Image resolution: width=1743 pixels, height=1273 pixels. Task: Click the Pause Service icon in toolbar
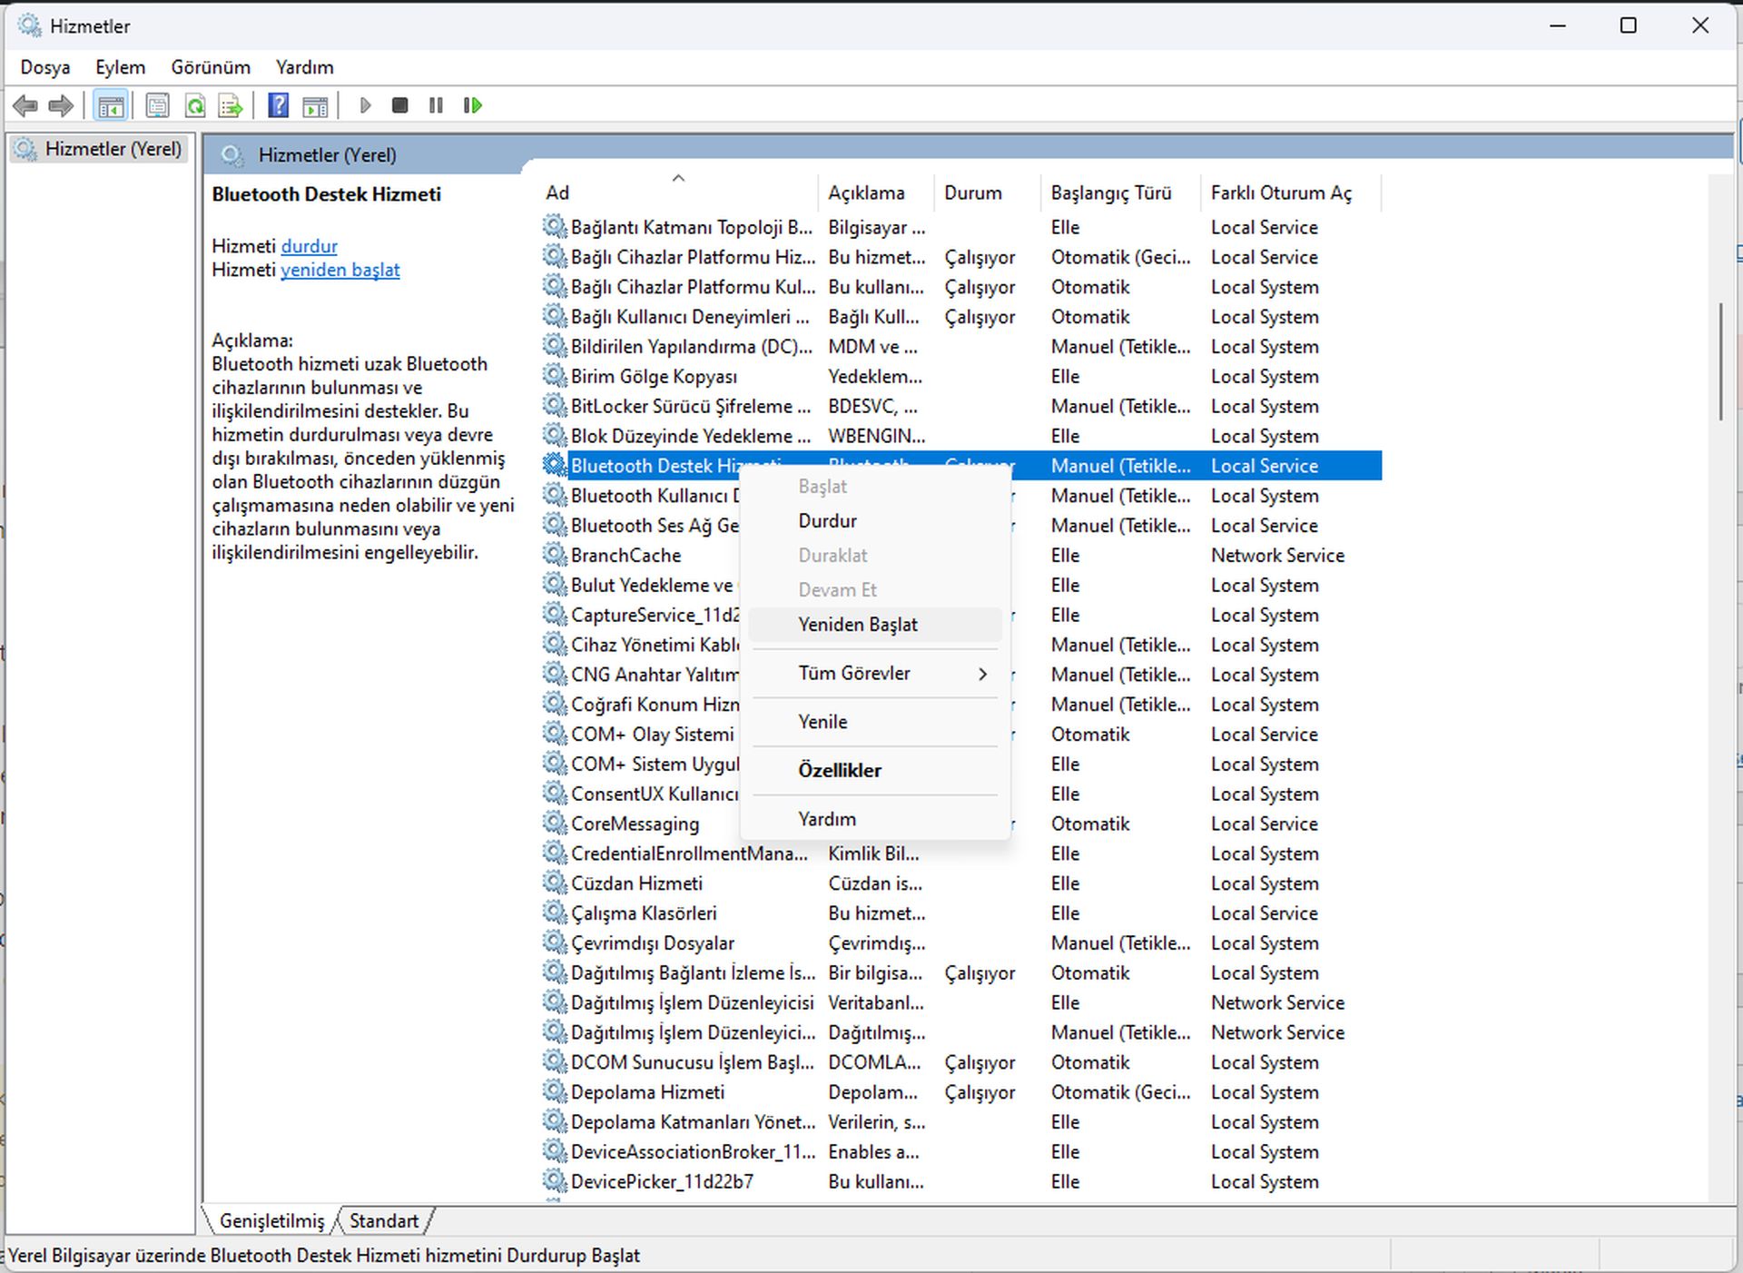pyautogui.click(x=437, y=104)
